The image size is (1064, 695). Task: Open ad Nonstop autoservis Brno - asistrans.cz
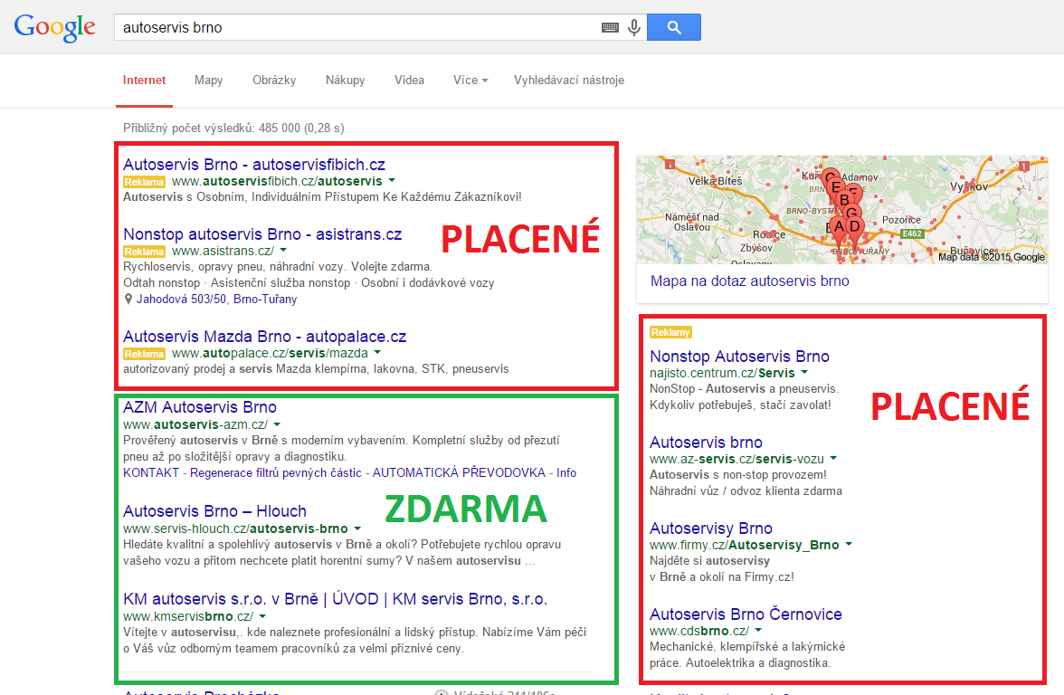point(262,234)
